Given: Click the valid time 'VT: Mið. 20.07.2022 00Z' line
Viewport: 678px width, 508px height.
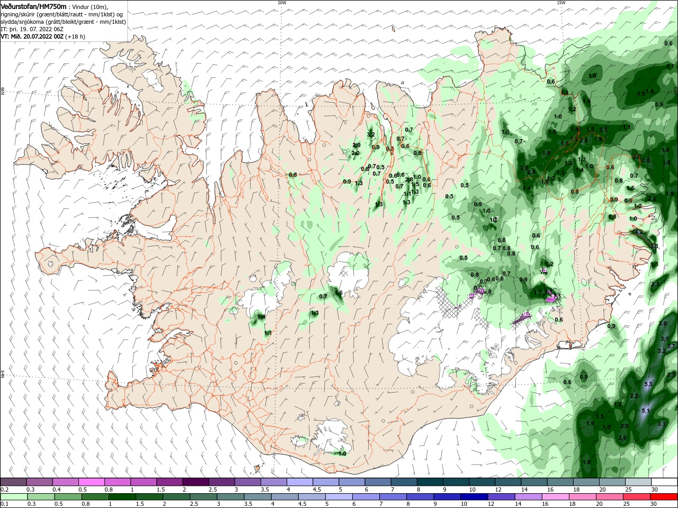Looking at the screenshot, I should click(x=32, y=37).
